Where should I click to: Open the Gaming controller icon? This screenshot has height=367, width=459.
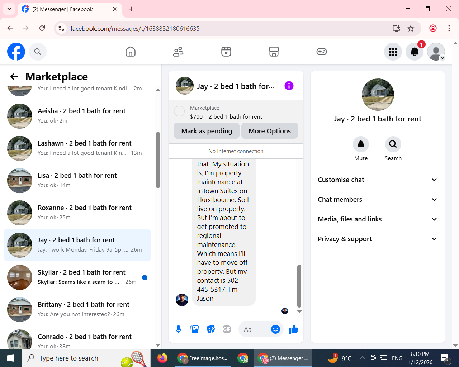322,52
